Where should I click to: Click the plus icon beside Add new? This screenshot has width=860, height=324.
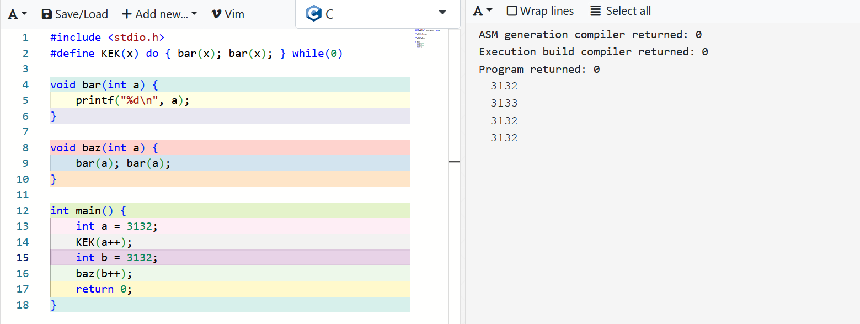point(127,14)
